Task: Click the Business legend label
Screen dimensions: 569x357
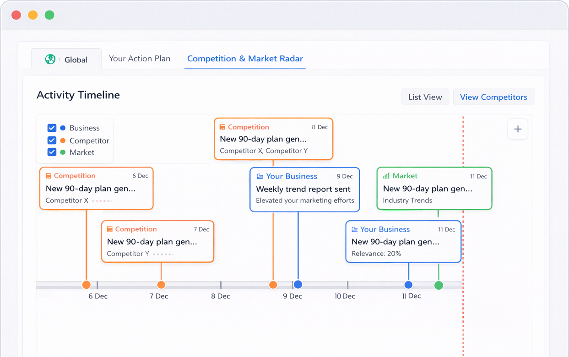Action: [85, 128]
